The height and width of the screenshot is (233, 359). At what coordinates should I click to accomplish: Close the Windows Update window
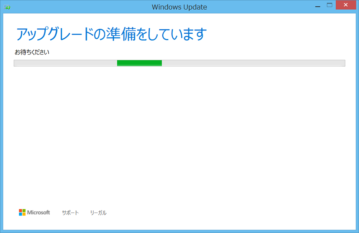(x=346, y=5)
